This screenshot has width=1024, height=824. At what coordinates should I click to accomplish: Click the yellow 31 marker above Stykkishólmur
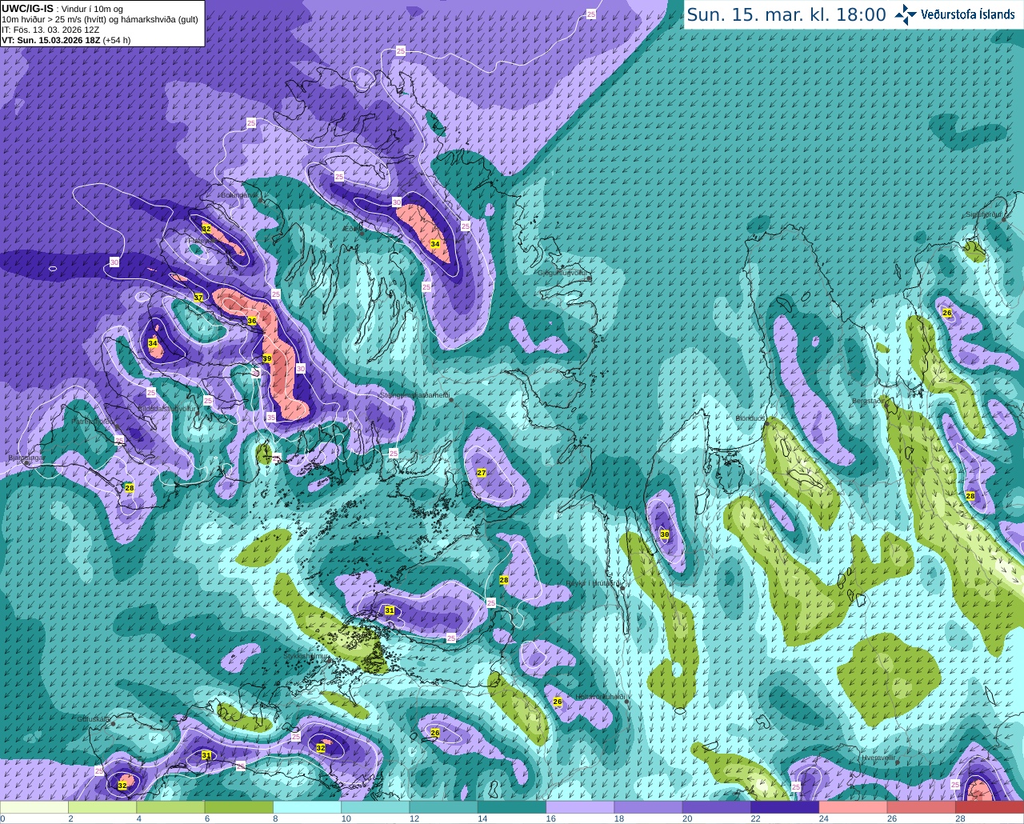click(390, 610)
